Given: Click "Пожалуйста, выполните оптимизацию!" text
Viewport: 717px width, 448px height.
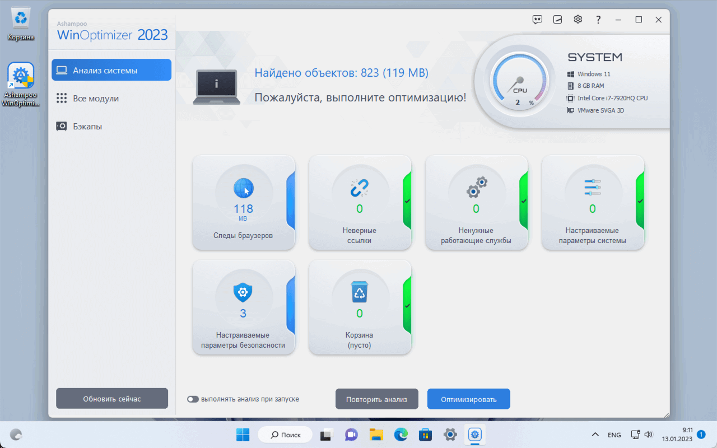Looking at the screenshot, I should 360,97.
